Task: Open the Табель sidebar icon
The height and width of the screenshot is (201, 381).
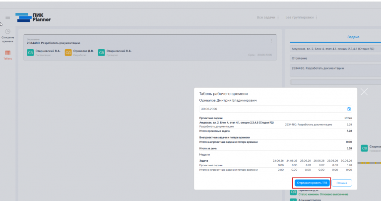Action: pos(8,53)
